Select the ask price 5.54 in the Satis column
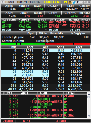Image resolution: width=91 pixels, height=123 pixels. tap(61, 82)
